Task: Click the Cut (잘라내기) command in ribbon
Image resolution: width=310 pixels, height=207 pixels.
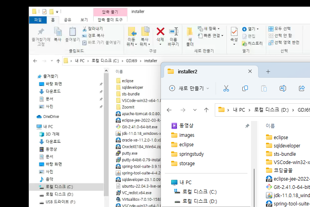Action: pos(92,29)
